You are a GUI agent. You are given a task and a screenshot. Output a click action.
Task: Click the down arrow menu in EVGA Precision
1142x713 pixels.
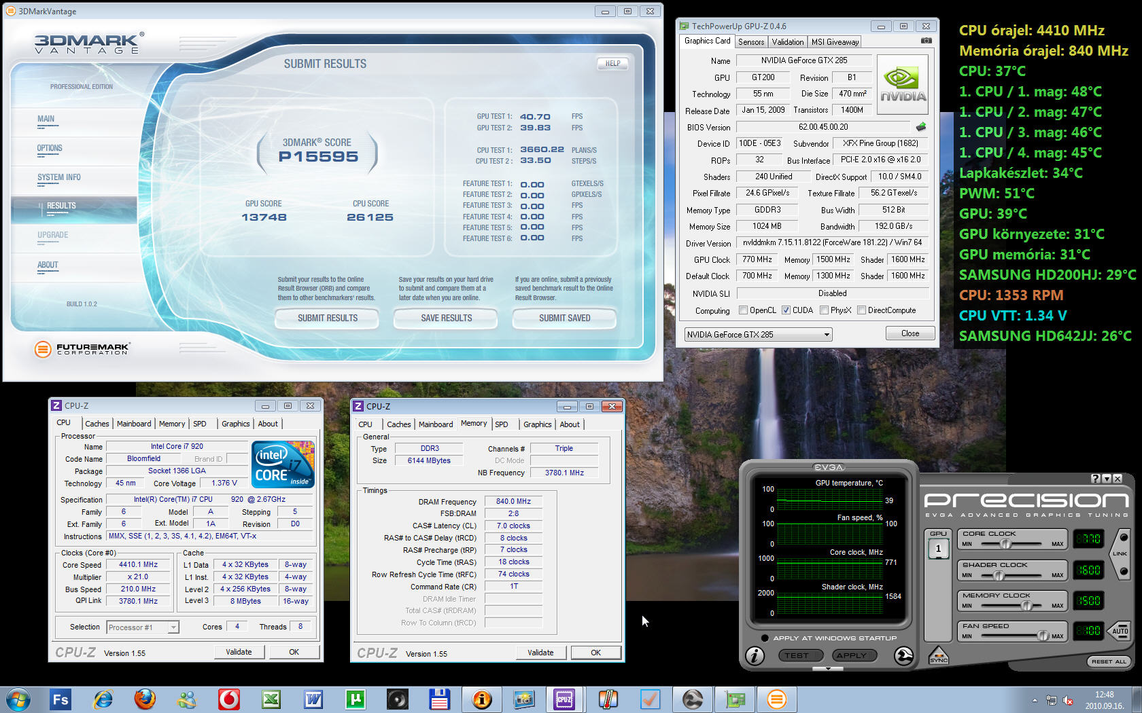click(1107, 479)
